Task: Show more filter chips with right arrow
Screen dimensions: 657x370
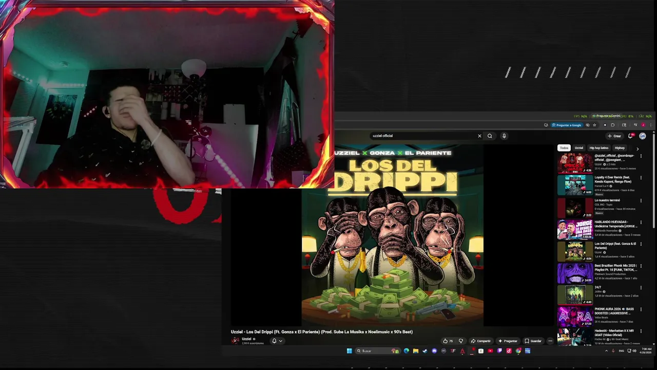Action: 637,148
